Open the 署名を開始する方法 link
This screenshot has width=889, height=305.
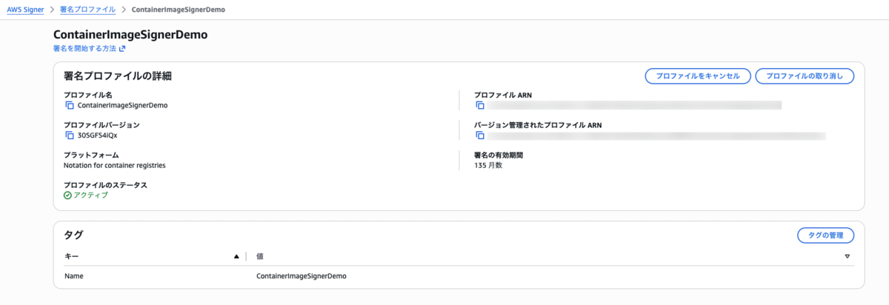click(x=85, y=49)
